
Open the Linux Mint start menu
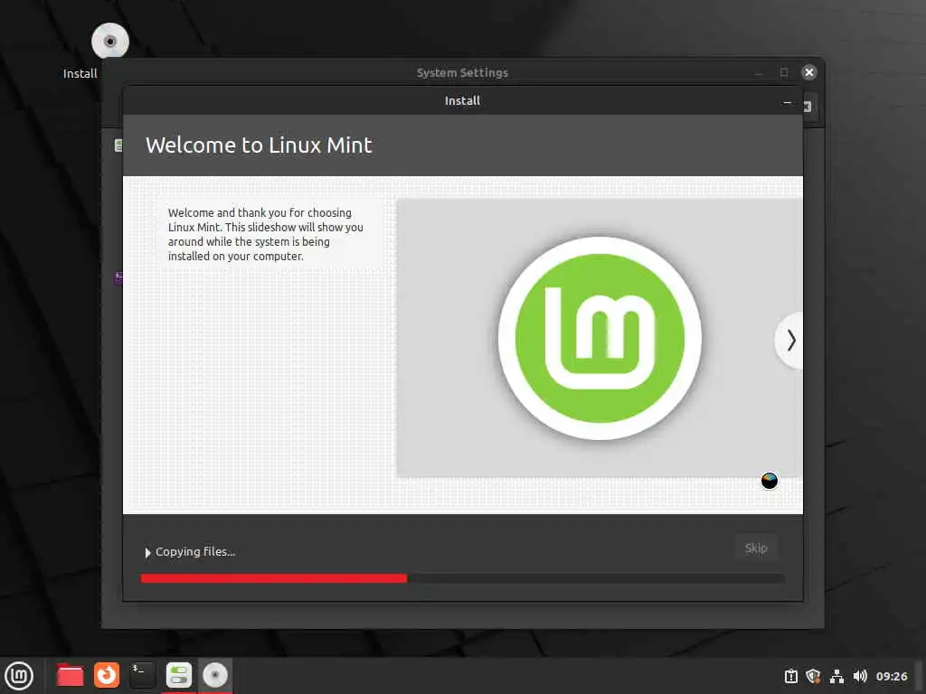[x=19, y=676]
